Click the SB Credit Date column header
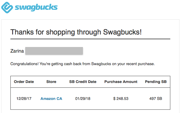 83,82
